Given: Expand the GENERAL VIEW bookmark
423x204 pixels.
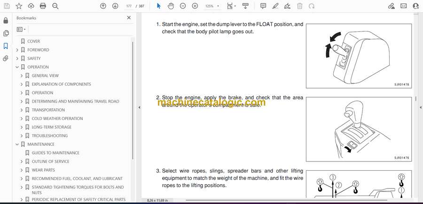Looking at the screenshot, I should point(22,76).
